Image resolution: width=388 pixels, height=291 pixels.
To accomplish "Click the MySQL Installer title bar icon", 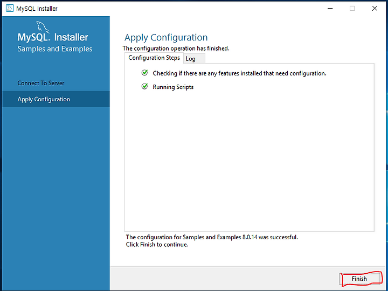I will (x=10, y=8).
